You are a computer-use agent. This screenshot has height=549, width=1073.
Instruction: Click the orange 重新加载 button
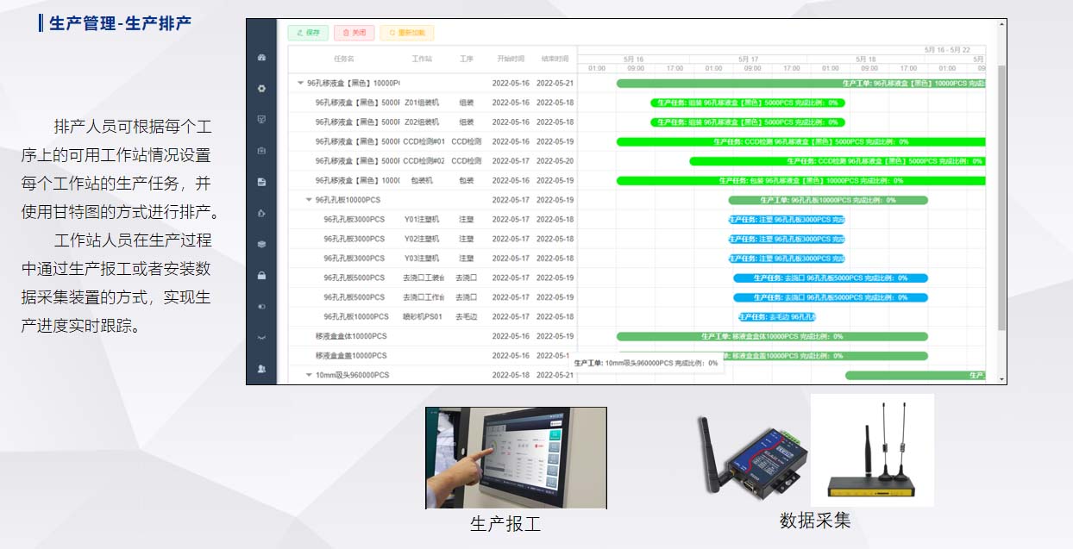(x=407, y=33)
